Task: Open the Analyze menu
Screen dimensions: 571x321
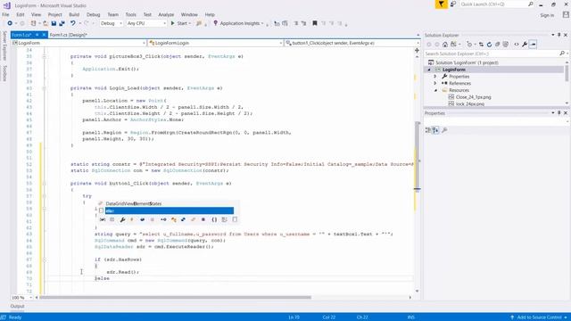Action: [166, 14]
